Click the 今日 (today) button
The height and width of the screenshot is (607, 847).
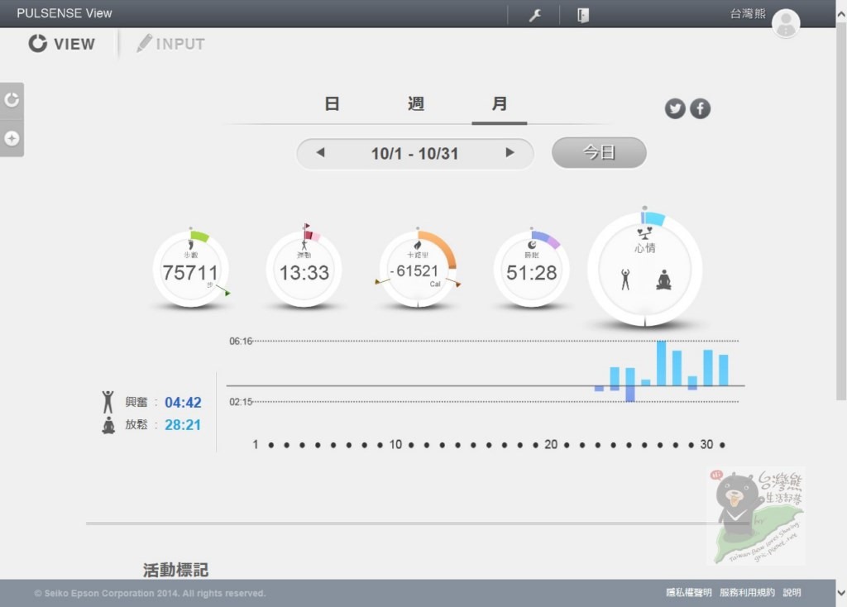599,152
